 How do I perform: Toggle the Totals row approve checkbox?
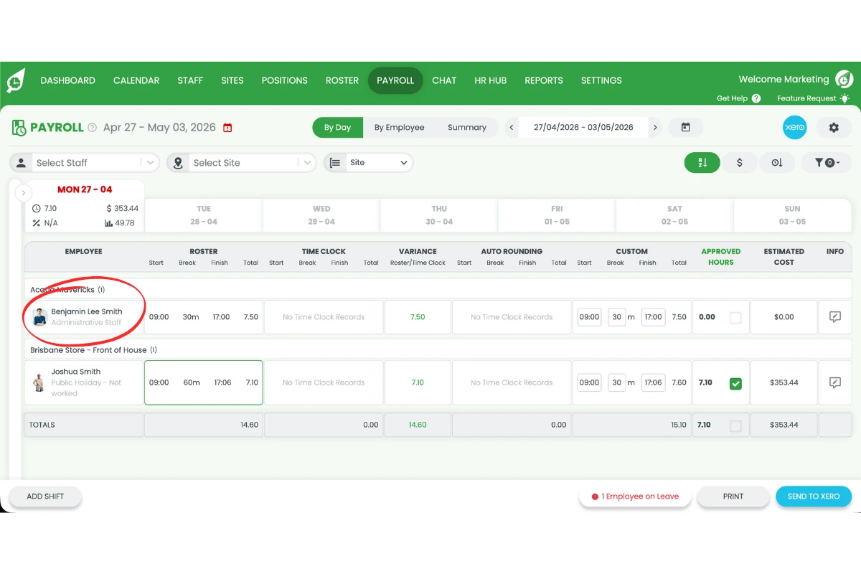[x=735, y=426]
